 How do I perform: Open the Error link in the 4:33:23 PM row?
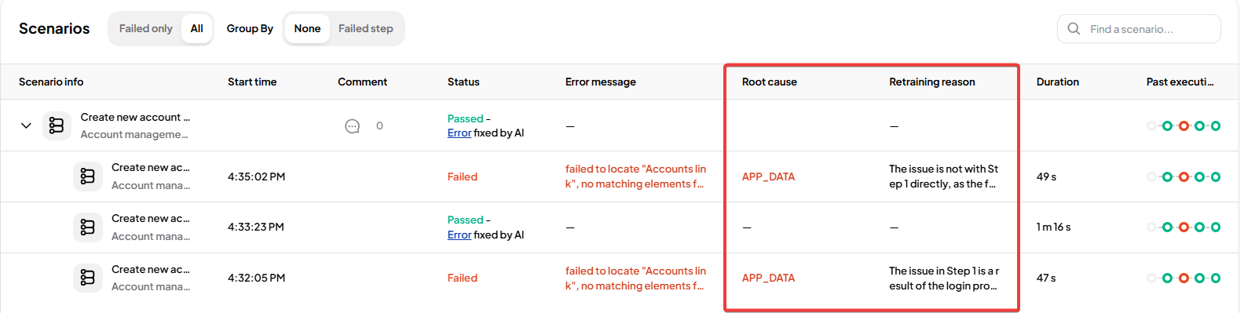459,235
